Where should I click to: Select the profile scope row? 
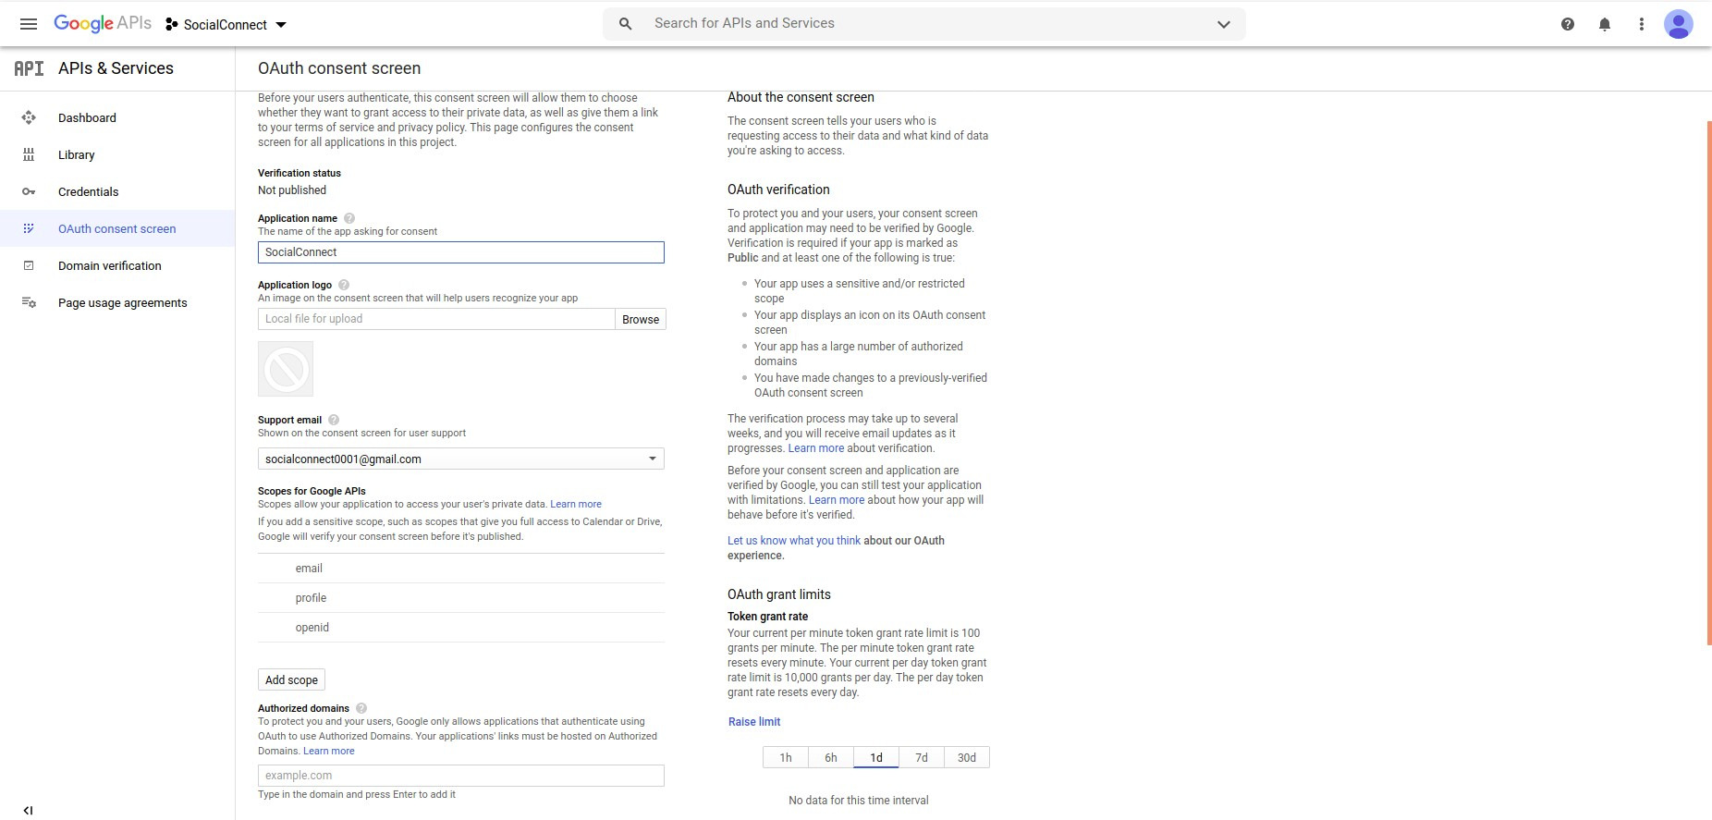[x=461, y=598]
